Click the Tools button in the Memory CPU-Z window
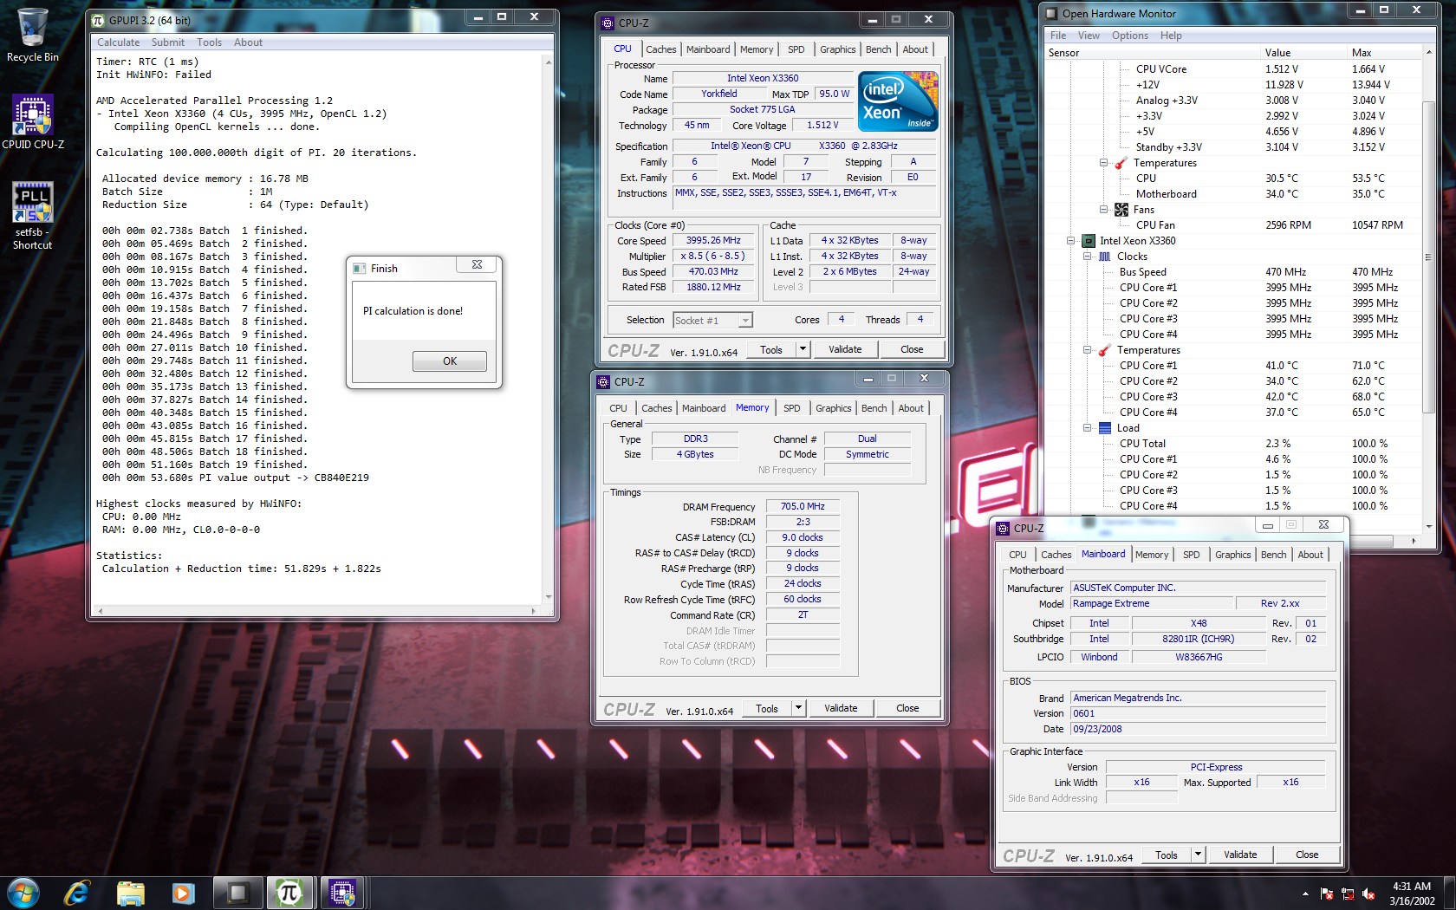 click(x=767, y=708)
